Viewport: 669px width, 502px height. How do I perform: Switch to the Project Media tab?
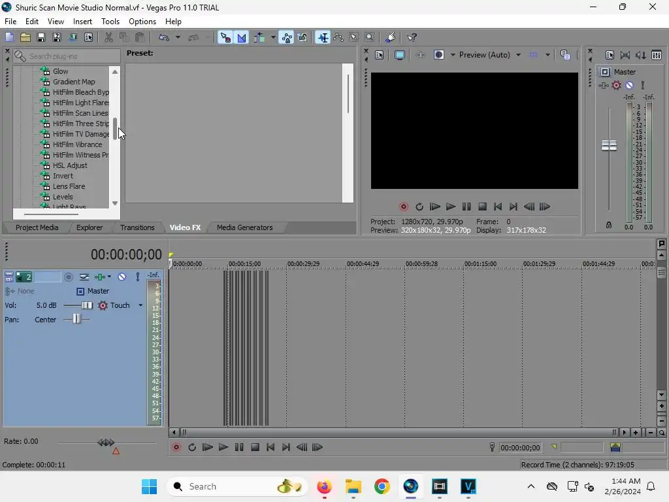pos(37,227)
